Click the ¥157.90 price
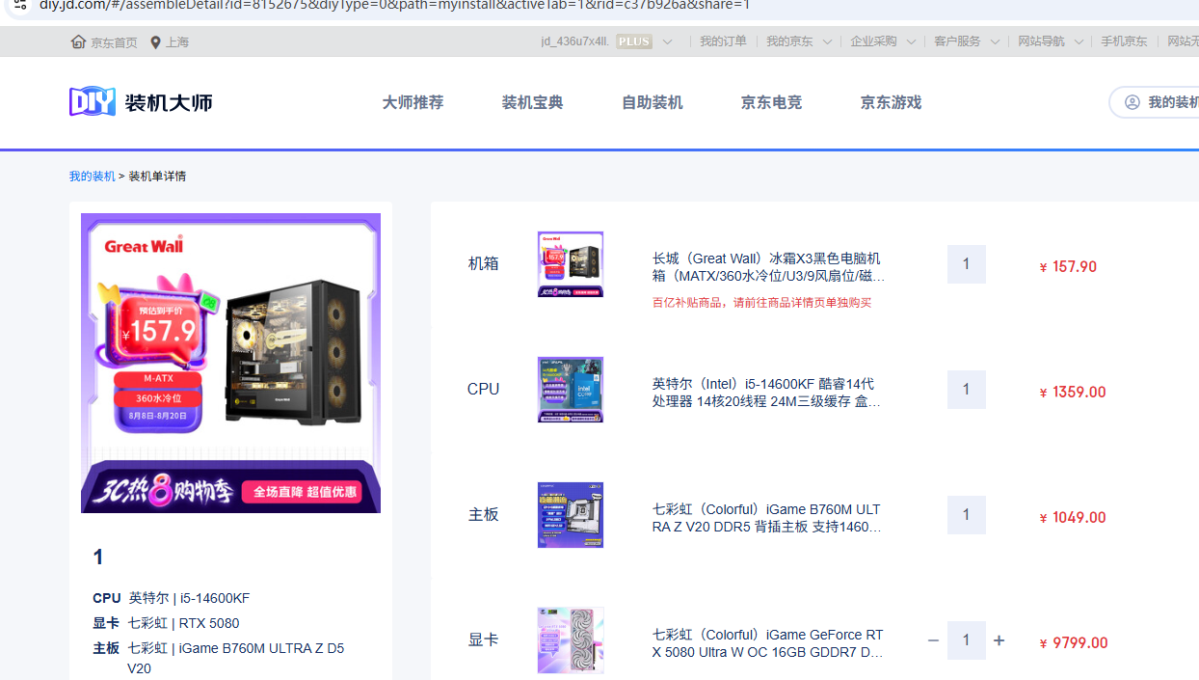Screen dimensions: 1199x680 (1068, 267)
